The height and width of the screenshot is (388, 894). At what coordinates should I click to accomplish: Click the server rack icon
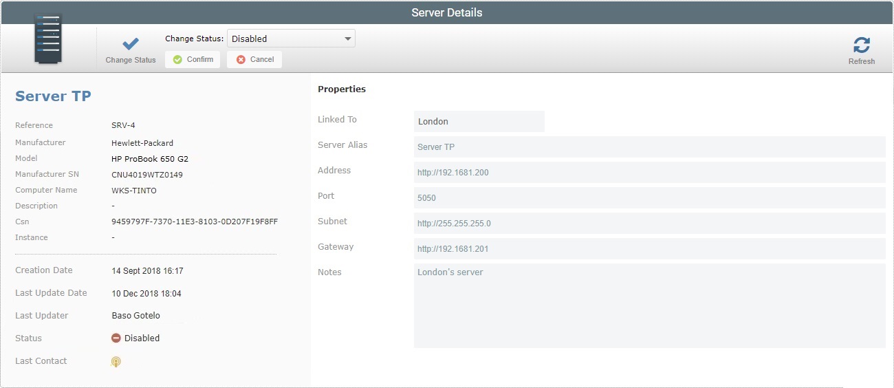pos(48,40)
